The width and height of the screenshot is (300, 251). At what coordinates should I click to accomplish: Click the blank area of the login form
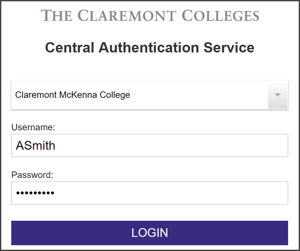(x=150, y=68)
